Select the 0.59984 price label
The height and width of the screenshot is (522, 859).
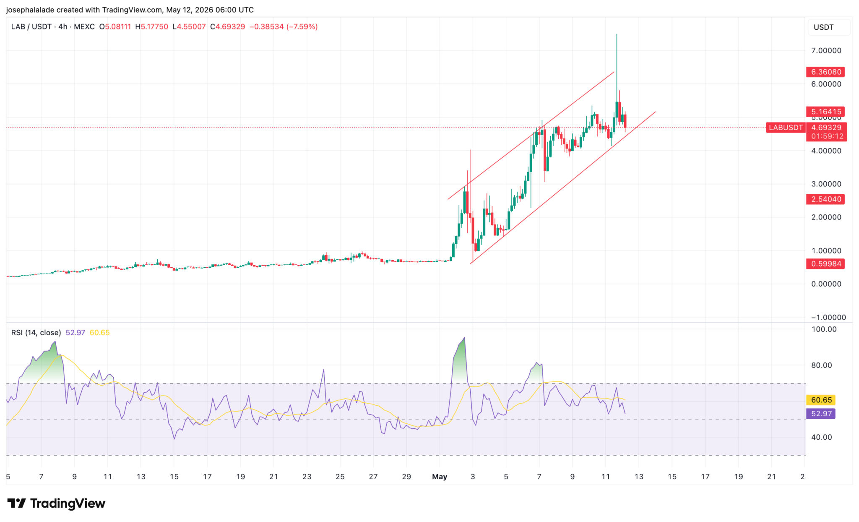[825, 264]
